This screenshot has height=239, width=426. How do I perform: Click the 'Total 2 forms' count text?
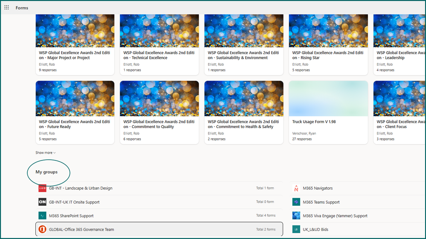coord(266,230)
